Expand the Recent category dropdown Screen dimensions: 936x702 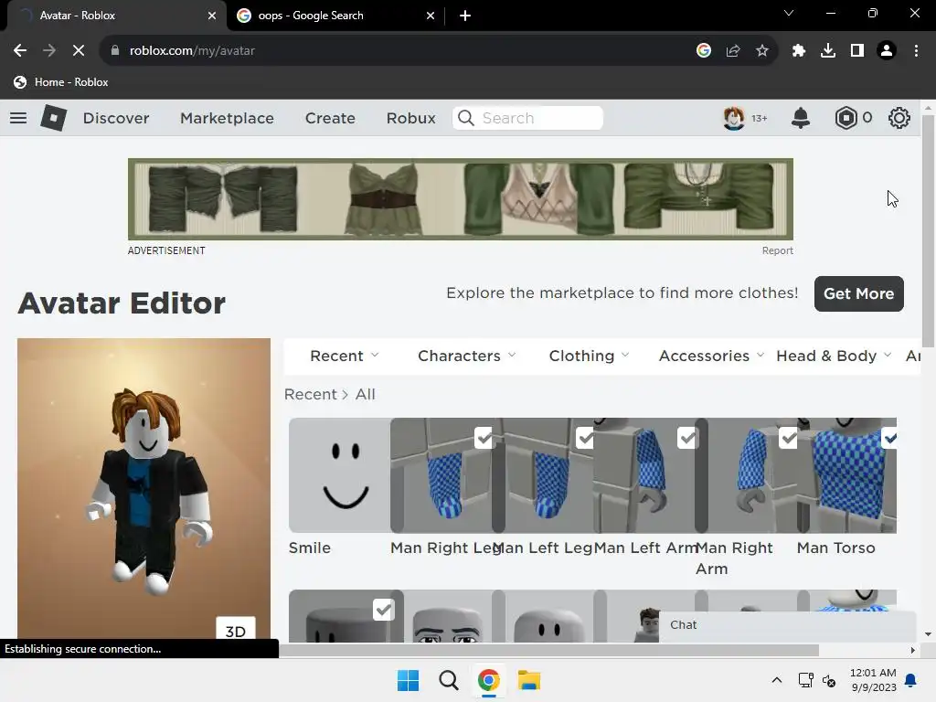[x=345, y=356]
